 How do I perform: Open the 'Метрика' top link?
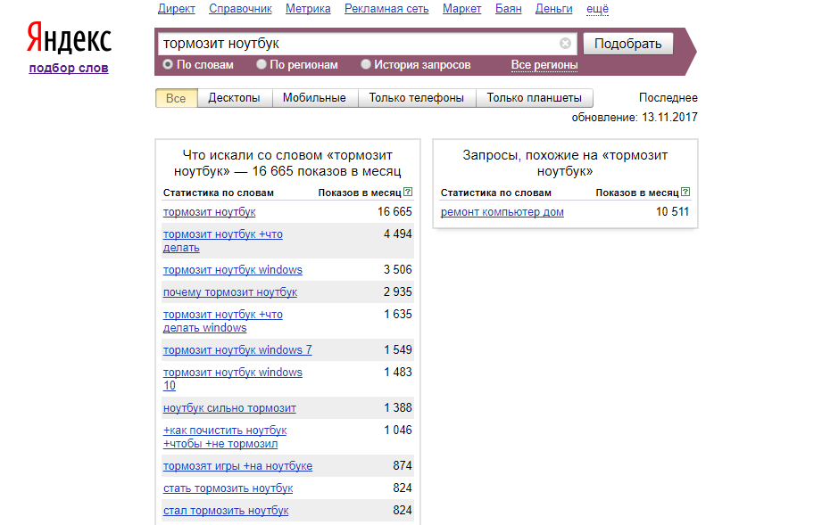pyautogui.click(x=308, y=9)
